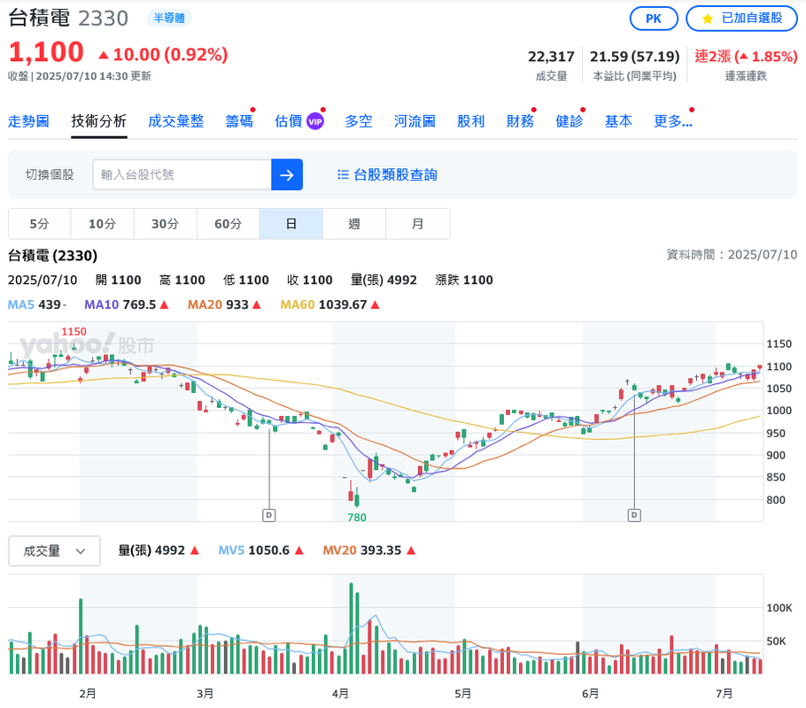Open the 河流圖 tab
The width and height of the screenshot is (806, 708).
click(x=415, y=121)
